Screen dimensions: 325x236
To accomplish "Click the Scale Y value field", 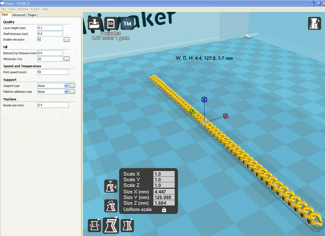I will 164,180.
